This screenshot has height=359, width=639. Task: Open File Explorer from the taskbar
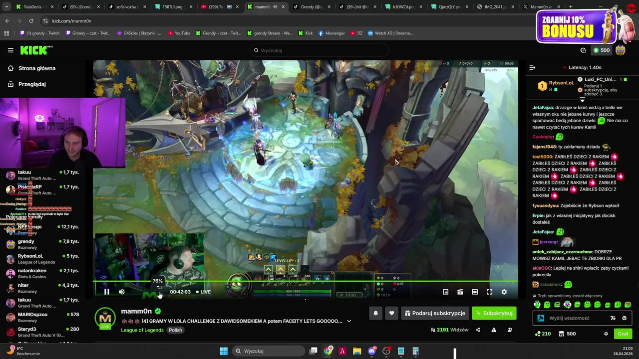(x=357, y=351)
